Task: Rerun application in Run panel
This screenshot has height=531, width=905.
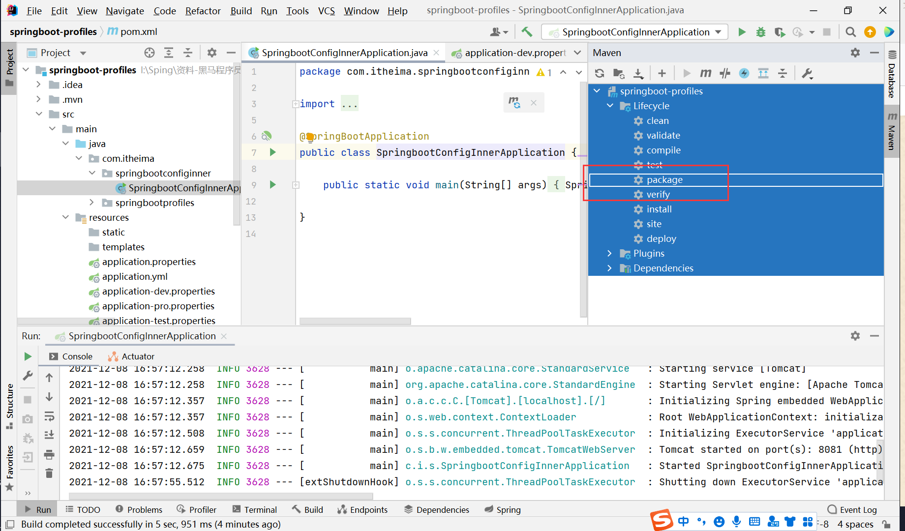Action: coord(28,356)
